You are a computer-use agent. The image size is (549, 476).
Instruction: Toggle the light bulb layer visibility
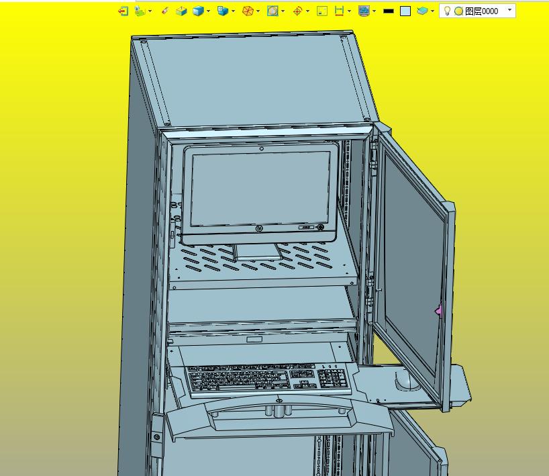tap(447, 11)
